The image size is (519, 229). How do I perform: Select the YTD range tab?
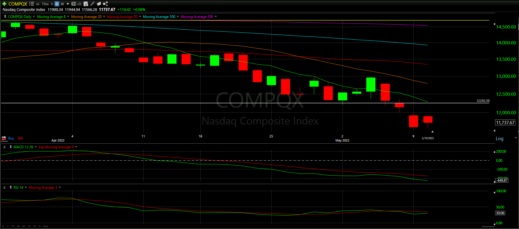click(x=13, y=226)
